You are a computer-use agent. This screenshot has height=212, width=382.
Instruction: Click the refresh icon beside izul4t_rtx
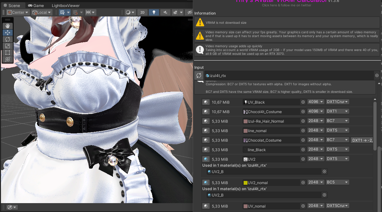(x=199, y=75)
